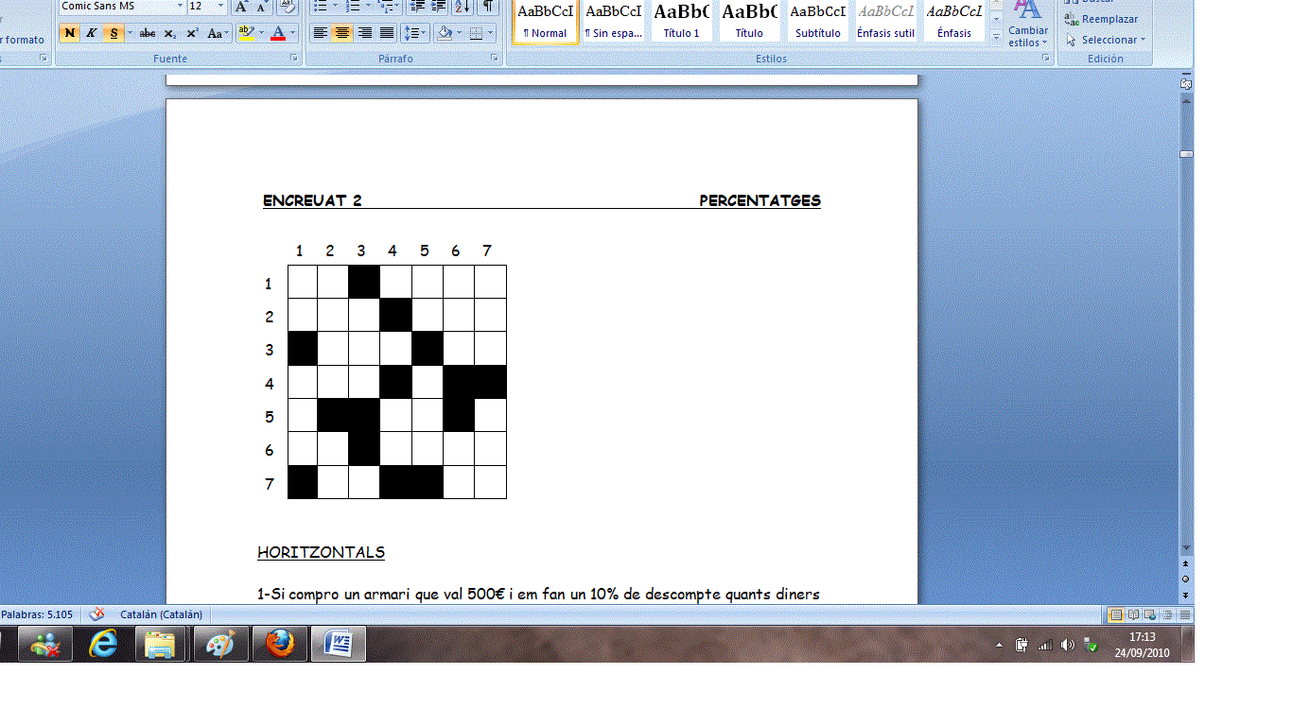Click the grow font icon
This screenshot has width=1292, height=726.
click(x=241, y=7)
